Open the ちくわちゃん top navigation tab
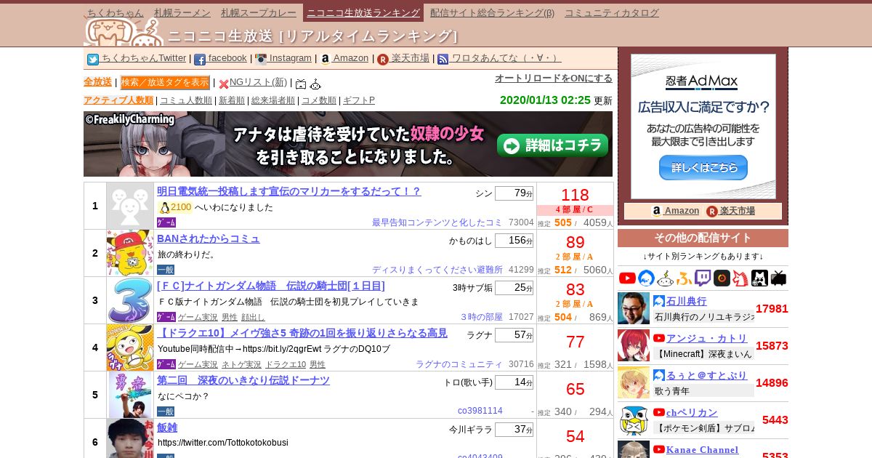Image resolution: width=872 pixels, height=458 pixels. coord(115,12)
